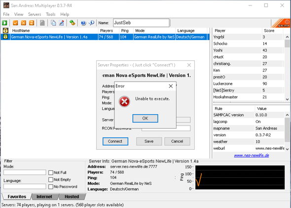291x208 pixels.
Task: Click the rules list scroll-up arrow
Action: (x=287, y=115)
